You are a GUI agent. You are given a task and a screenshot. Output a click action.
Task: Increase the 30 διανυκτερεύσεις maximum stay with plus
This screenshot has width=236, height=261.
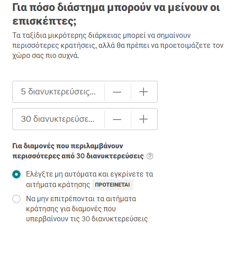[144, 119]
